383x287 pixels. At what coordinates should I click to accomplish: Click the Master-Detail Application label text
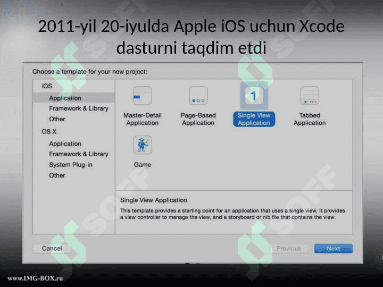pyautogui.click(x=143, y=119)
